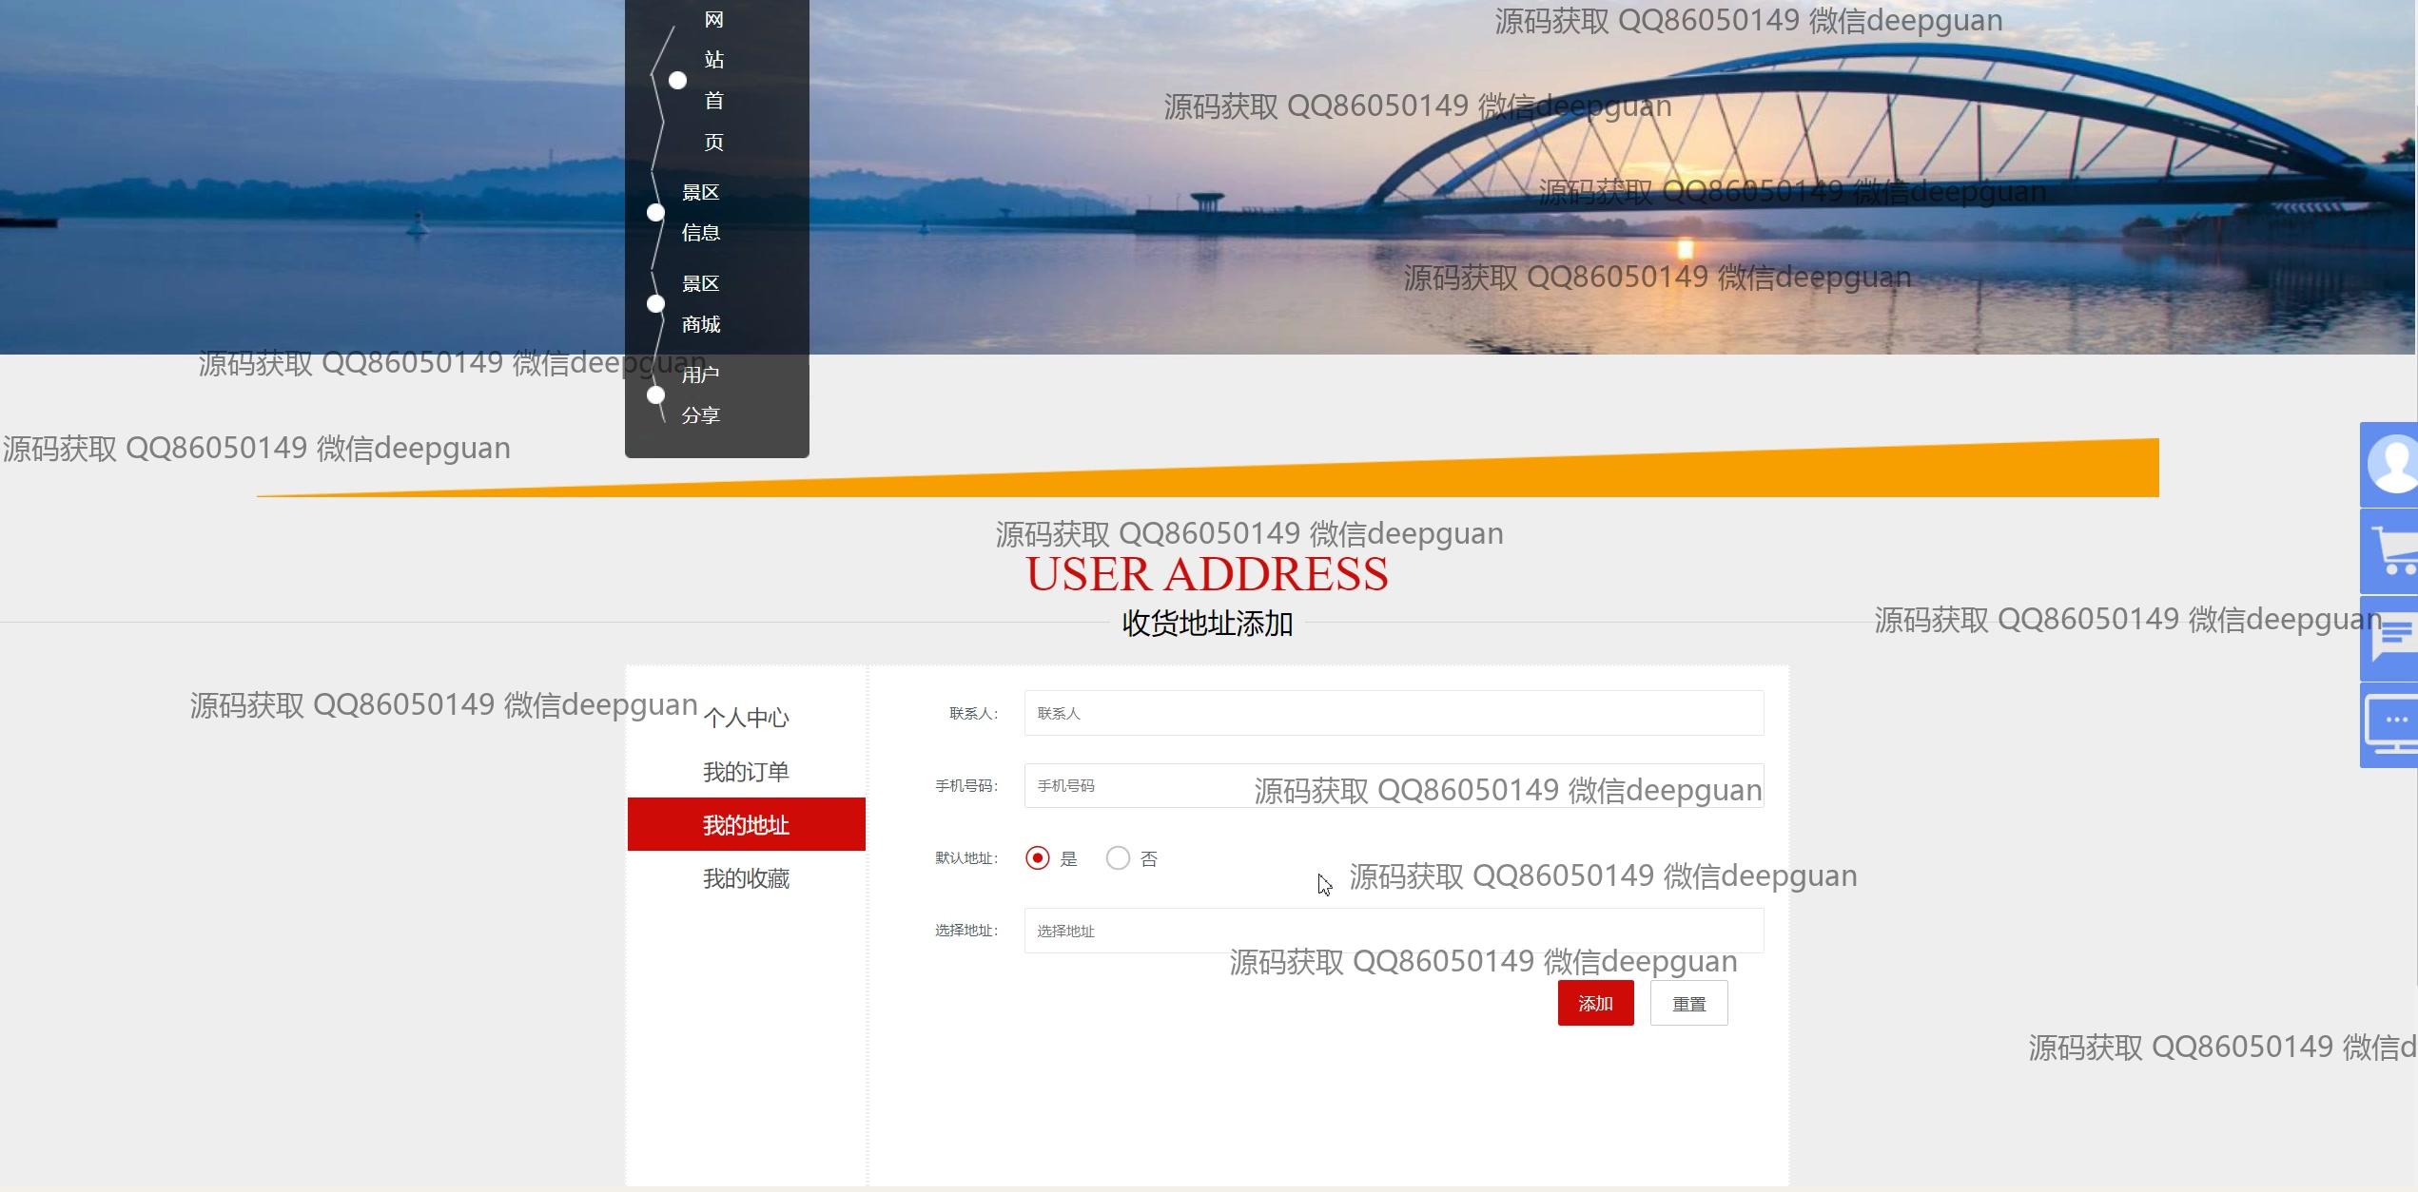Select 否 for default address
Viewport: 2418px width, 1192px height.
pyautogui.click(x=1118, y=858)
